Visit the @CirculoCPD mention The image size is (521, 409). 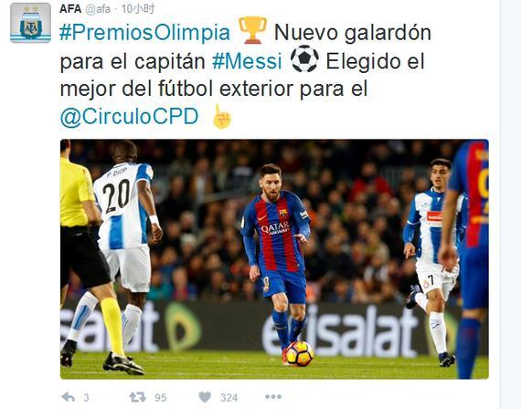[129, 117]
